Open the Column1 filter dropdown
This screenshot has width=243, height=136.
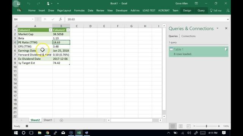click(x=50, y=30)
